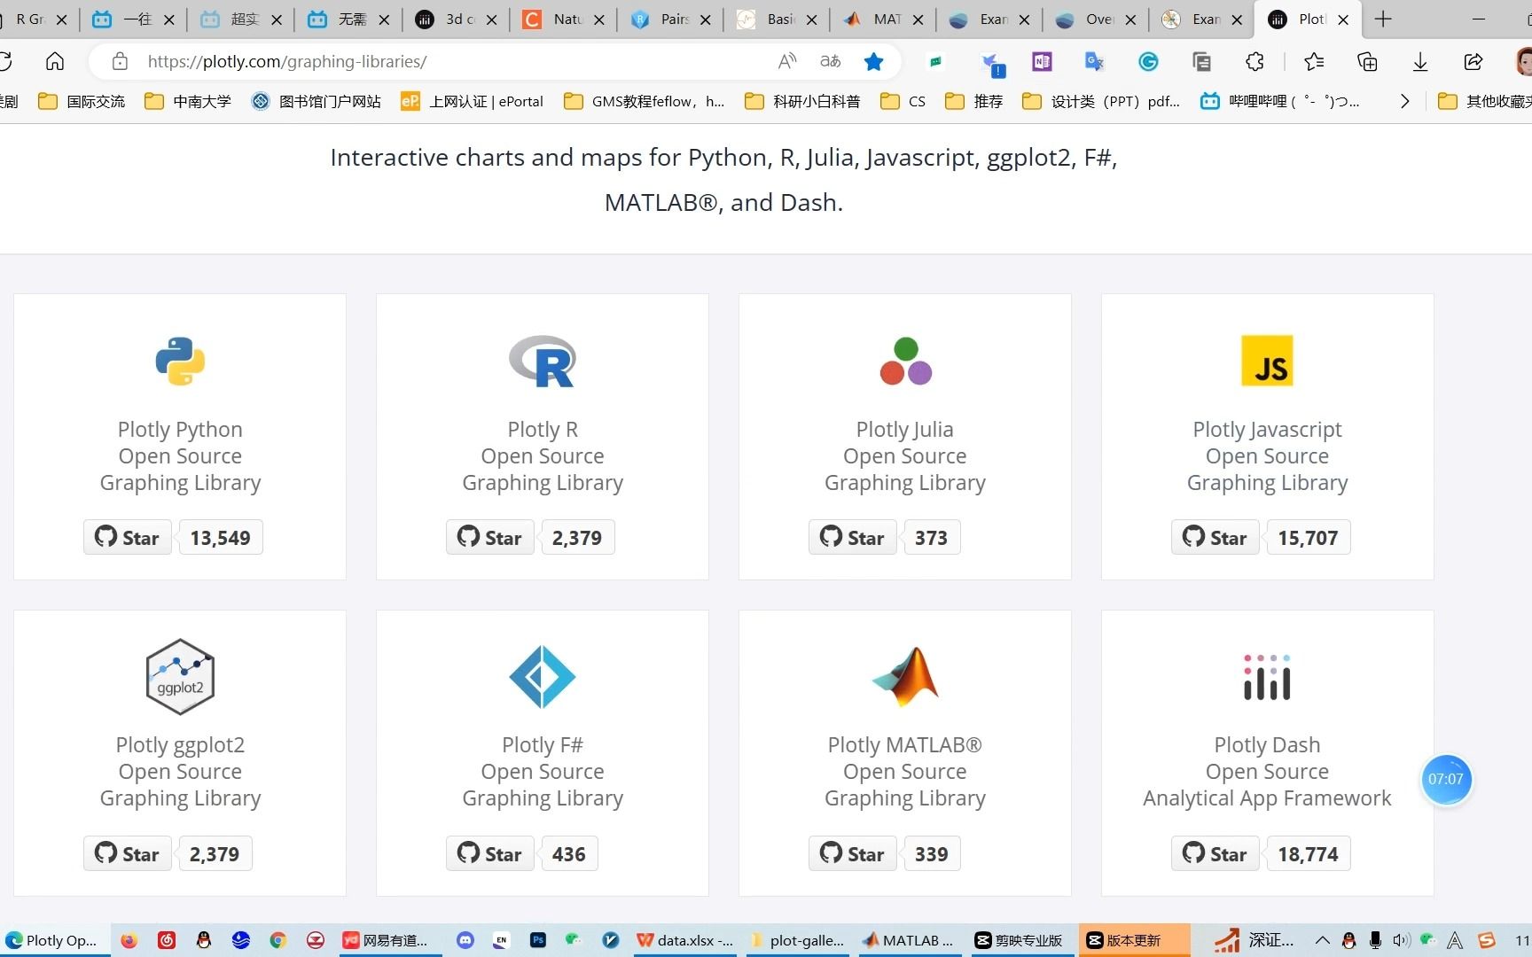Click Star button on Plotly Javascript card
This screenshot has height=957, width=1532.
pos(1215,537)
